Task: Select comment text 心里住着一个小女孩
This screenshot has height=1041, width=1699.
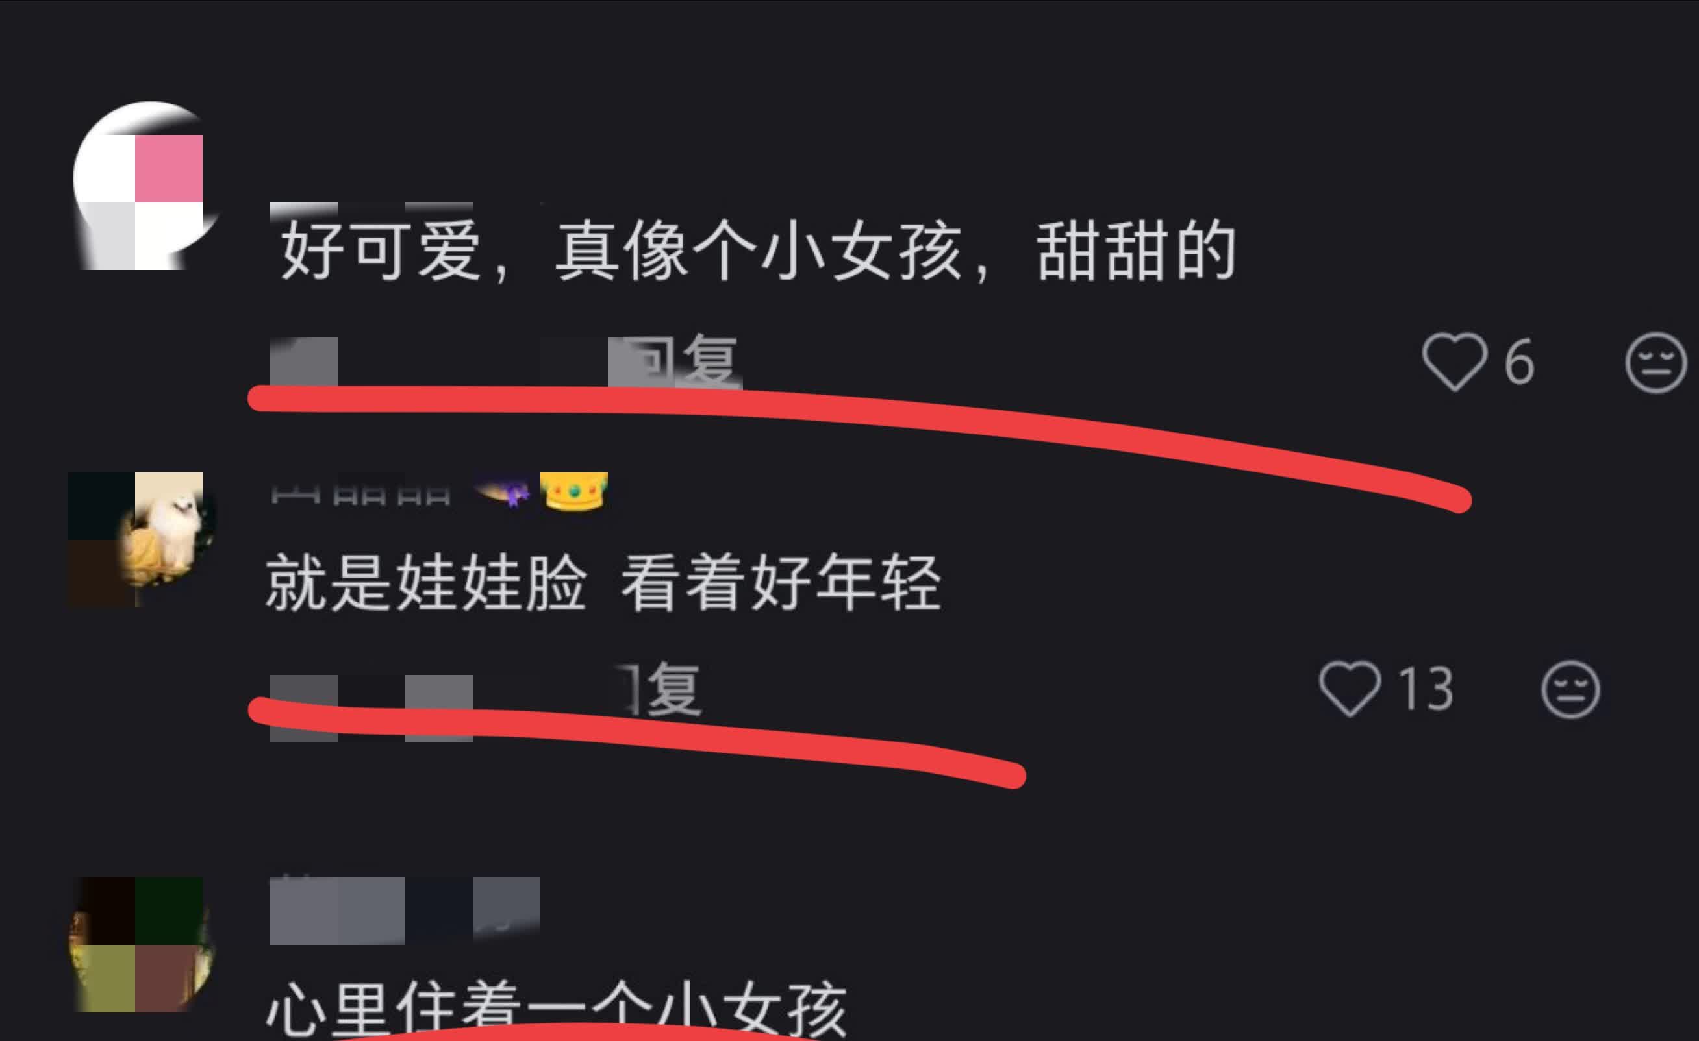Action: [x=556, y=1010]
